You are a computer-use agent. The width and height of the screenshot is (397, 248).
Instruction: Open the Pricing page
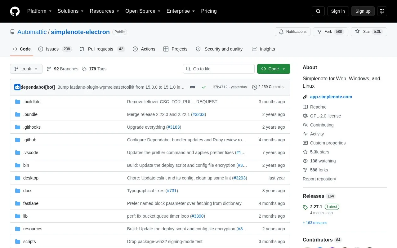pos(209,11)
